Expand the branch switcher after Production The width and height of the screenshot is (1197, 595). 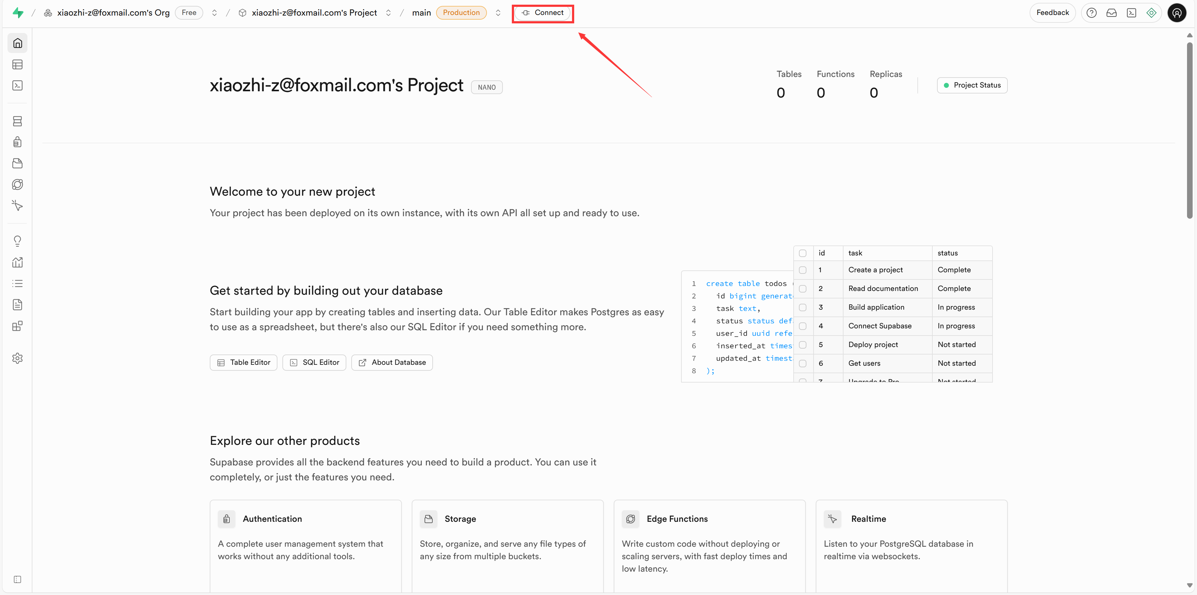(x=498, y=12)
